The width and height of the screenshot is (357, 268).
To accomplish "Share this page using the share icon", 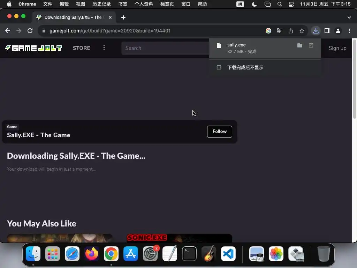I will [291, 31].
